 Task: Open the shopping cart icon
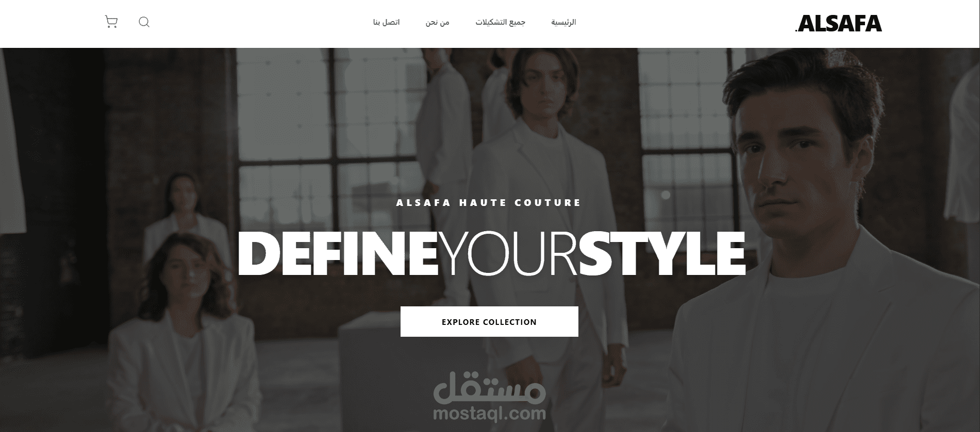click(x=111, y=22)
